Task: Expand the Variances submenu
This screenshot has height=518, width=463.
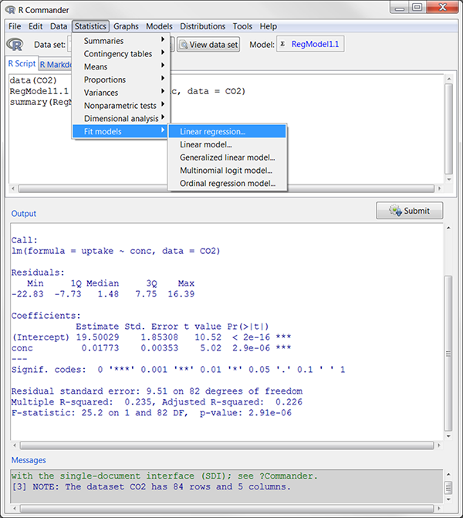Action: click(120, 93)
